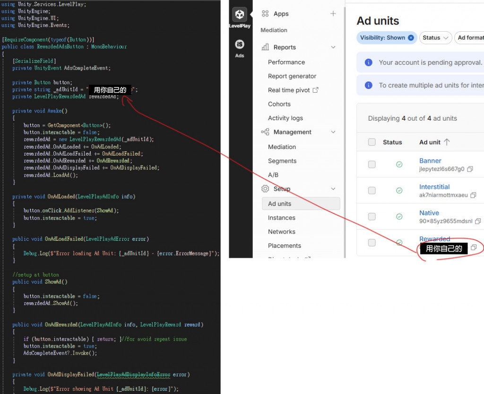Open Real time pivot external link icon
The height and width of the screenshot is (394, 484).
pyautogui.click(x=315, y=90)
